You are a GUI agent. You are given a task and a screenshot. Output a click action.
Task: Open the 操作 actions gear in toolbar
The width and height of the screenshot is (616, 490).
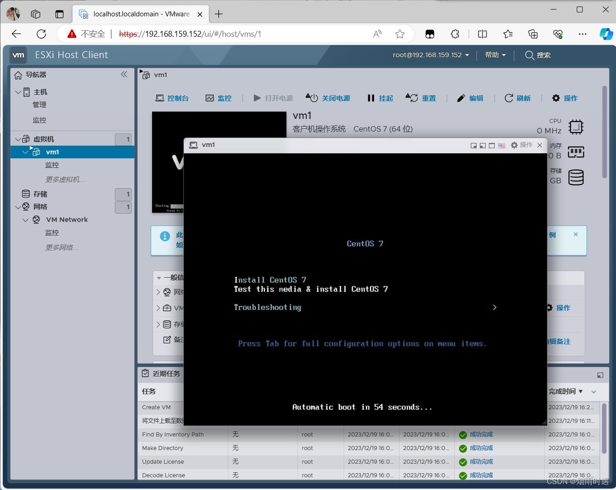point(565,98)
